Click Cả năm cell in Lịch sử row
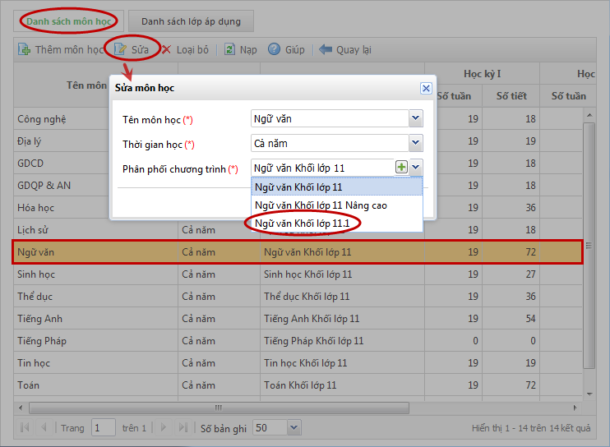The height and width of the screenshot is (447, 610). [x=219, y=230]
